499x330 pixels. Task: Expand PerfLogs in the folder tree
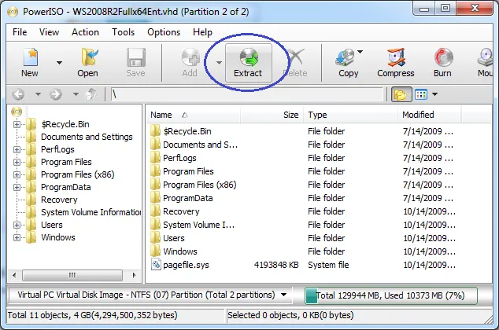tap(17, 149)
